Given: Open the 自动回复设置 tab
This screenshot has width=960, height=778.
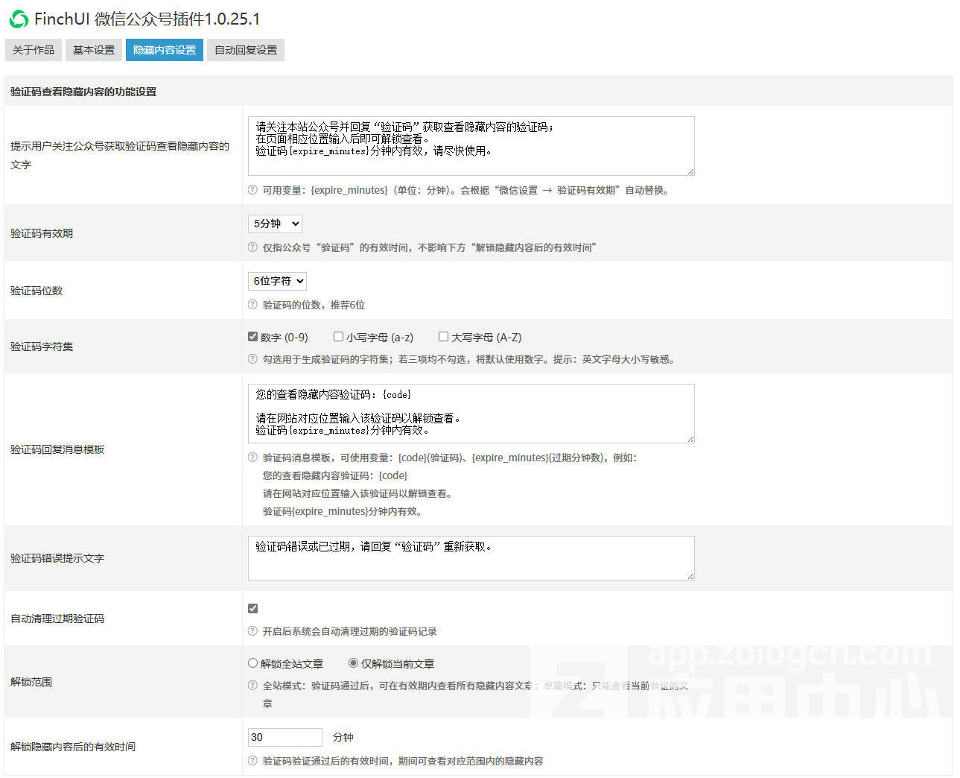Looking at the screenshot, I should coord(246,50).
